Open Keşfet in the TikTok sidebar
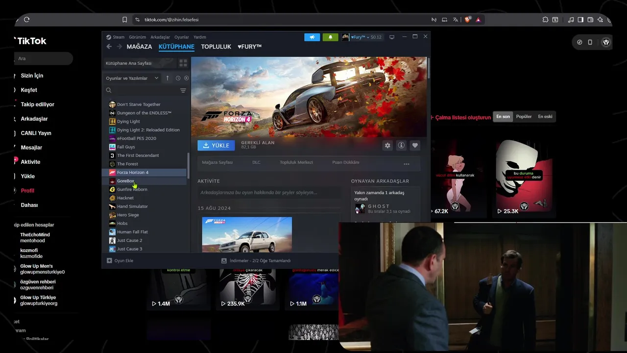The image size is (627, 353). point(29,90)
